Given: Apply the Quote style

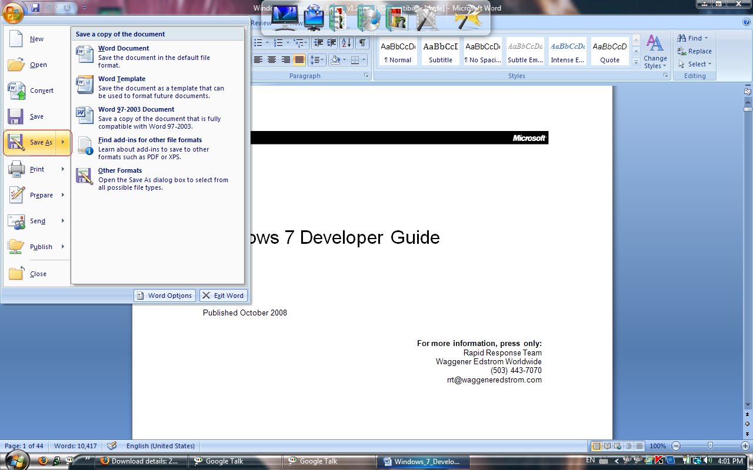Looking at the screenshot, I should click(x=610, y=51).
